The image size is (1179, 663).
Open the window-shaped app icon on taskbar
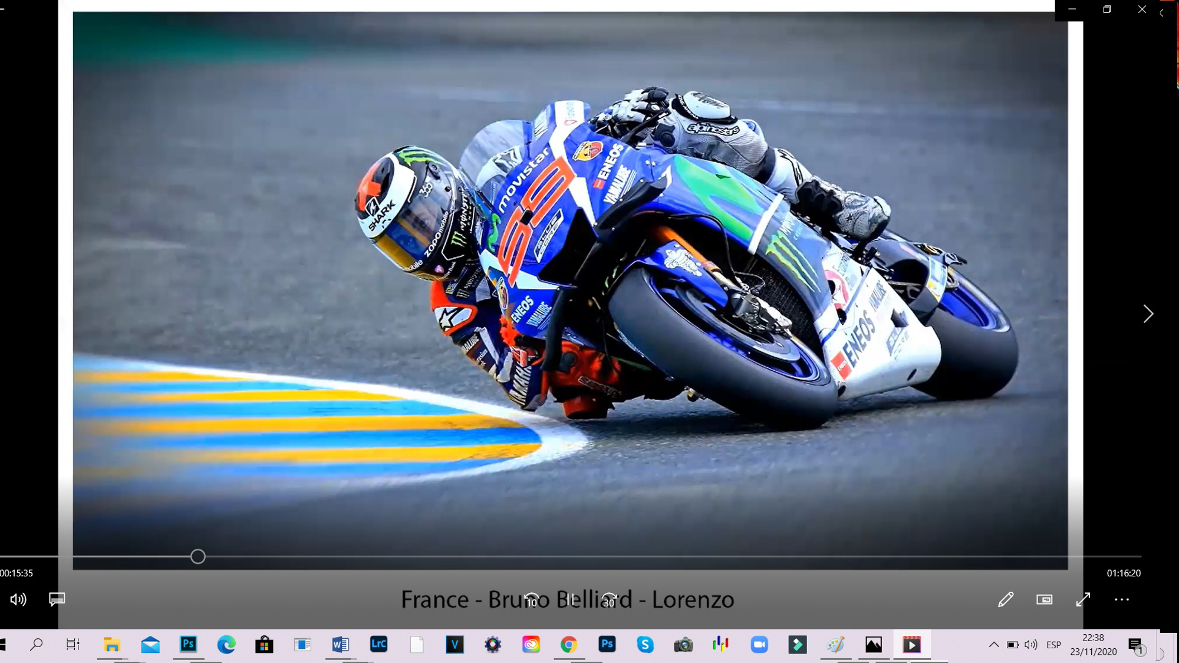point(302,645)
